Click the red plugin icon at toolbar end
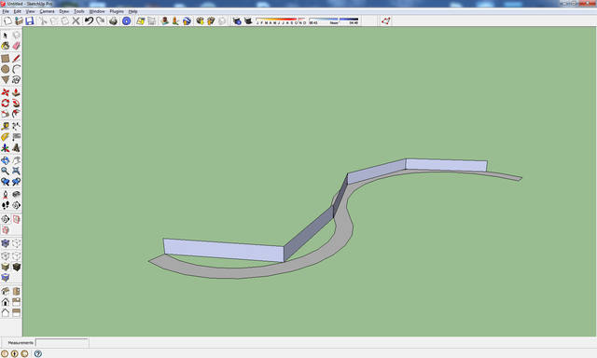The image size is (597, 358). tap(385, 21)
